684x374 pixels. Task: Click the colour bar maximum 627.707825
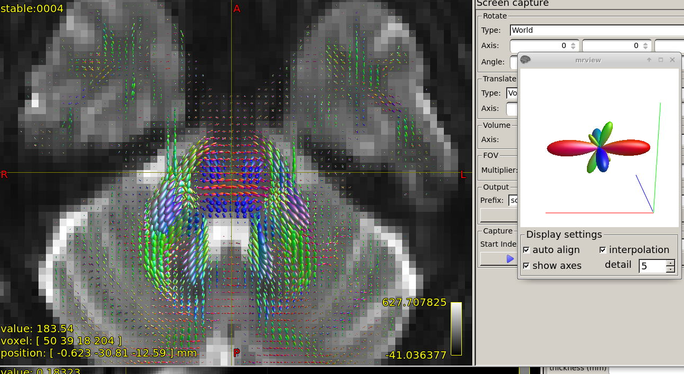tap(414, 303)
